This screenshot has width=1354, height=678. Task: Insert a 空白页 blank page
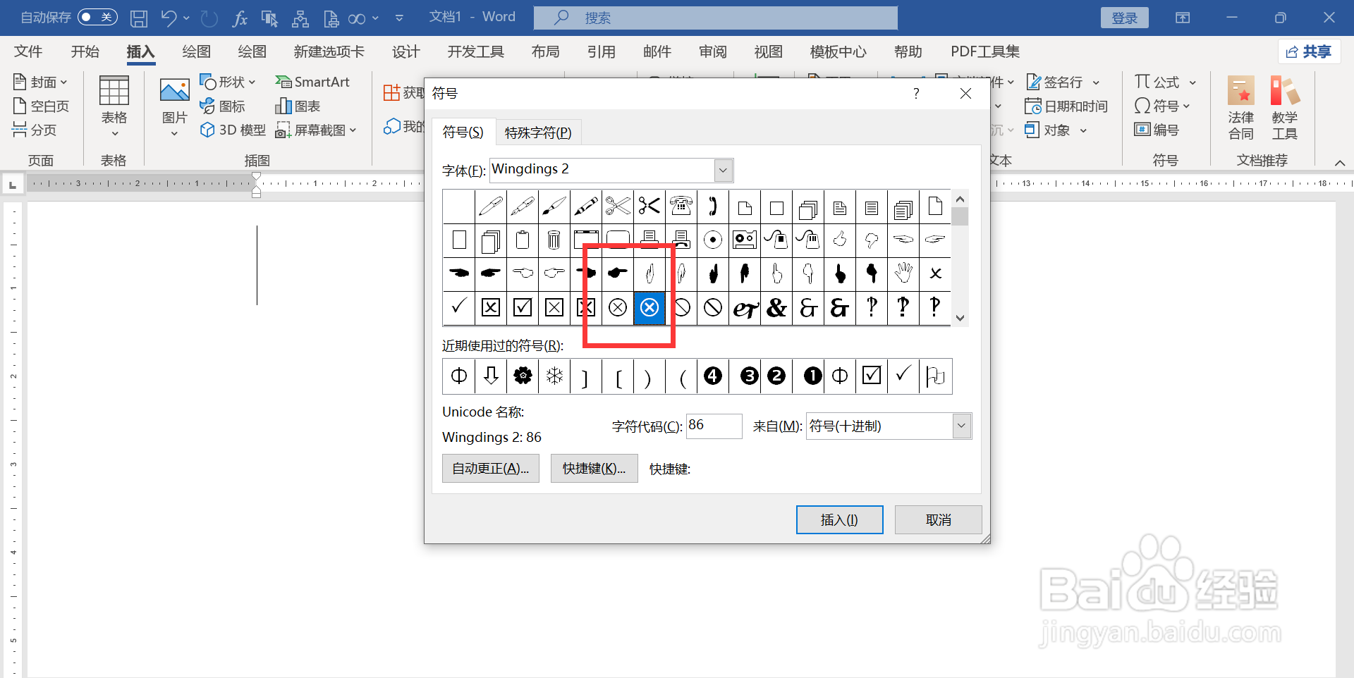[41, 106]
